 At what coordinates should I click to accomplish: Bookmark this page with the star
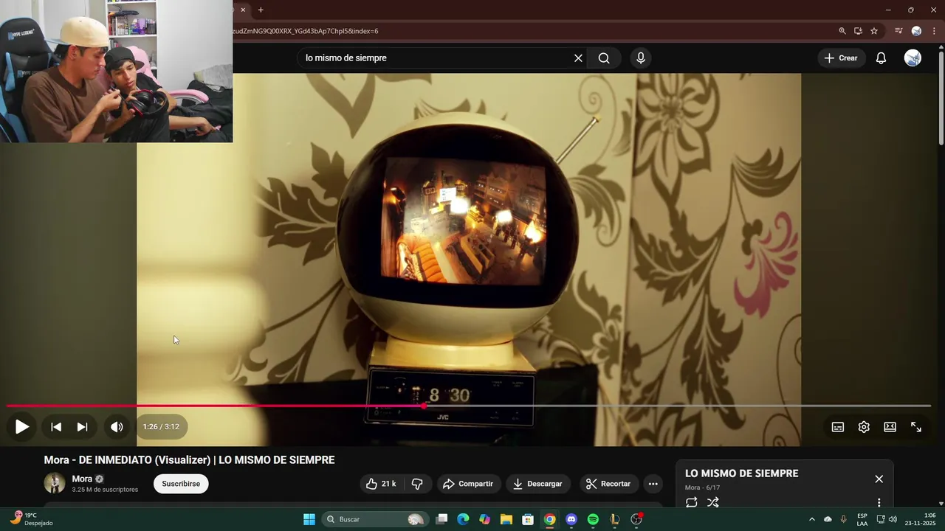coord(874,31)
